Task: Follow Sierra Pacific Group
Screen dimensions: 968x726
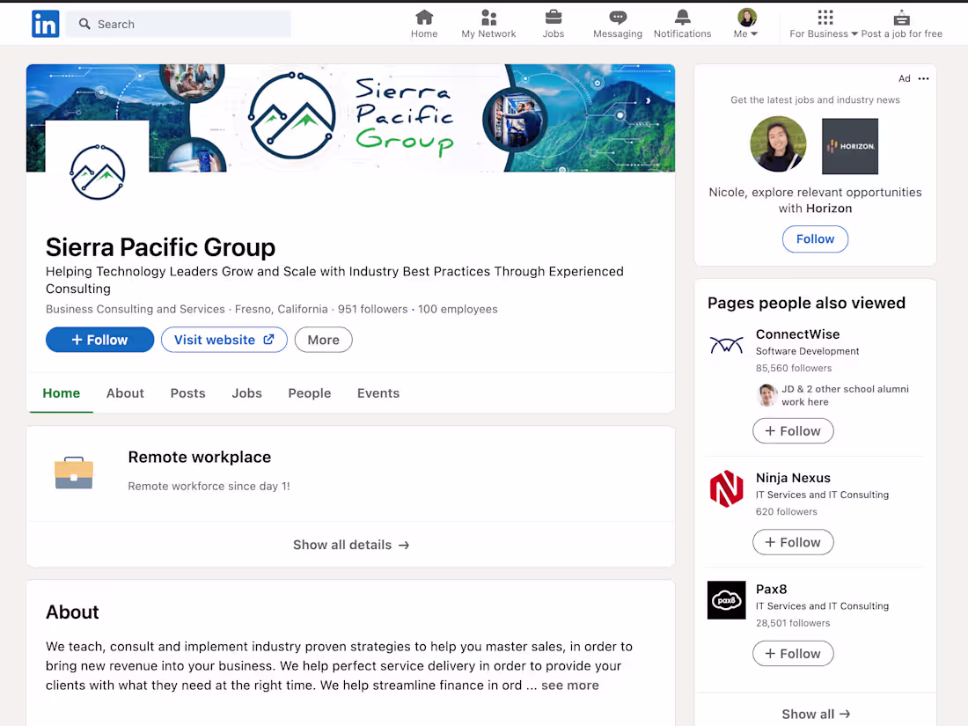Action: click(99, 340)
